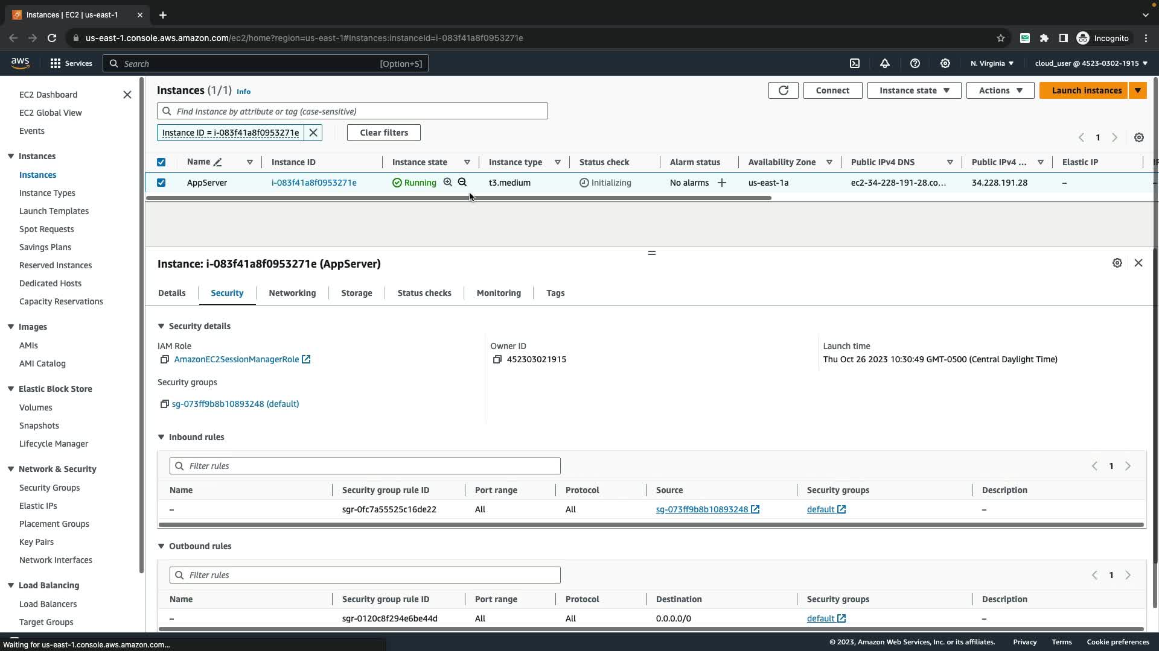This screenshot has width=1159, height=651.
Task: Toggle the select-all instances checkbox
Action: (161, 162)
